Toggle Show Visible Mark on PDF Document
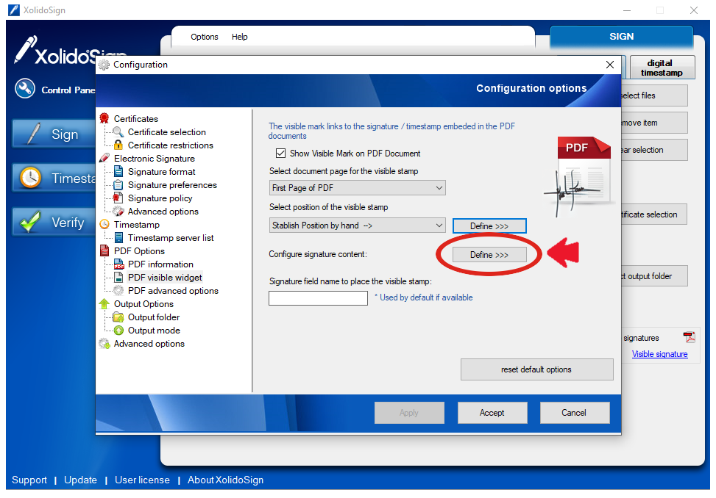The image size is (716, 498). point(280,153)
